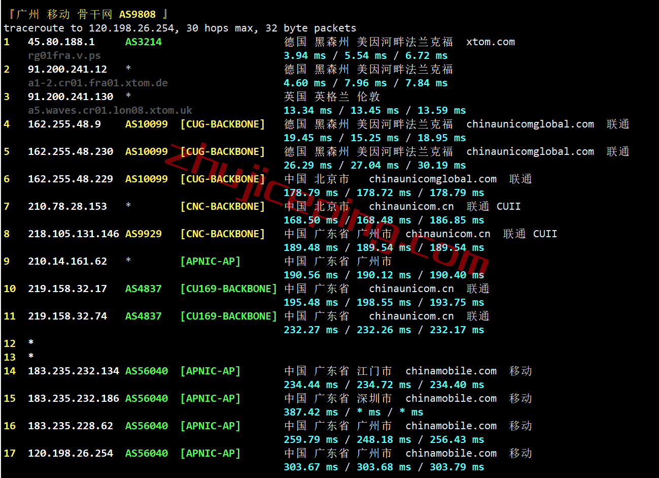Click IP address 45.80.188.1
659x478 pixels.
coord(61,42)
